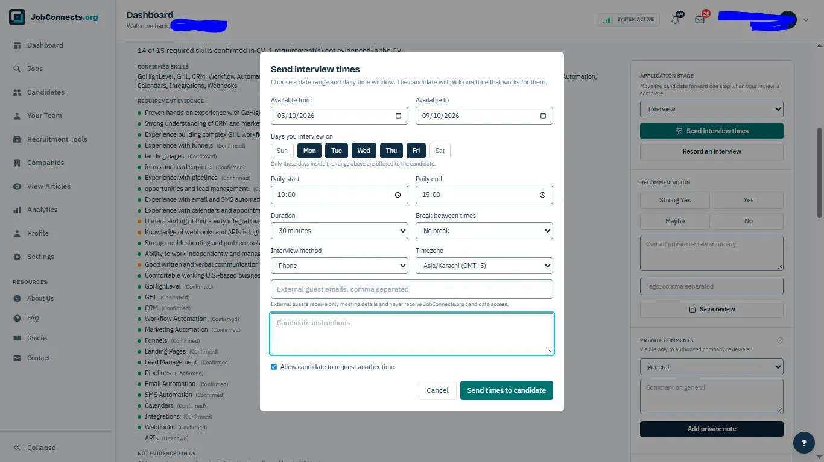Image resolution: width=824 pixels, height=462 pixels.
Task: Click the Dashboard sidebar icon
Action: pyautogui.click(x=17, y=45)
